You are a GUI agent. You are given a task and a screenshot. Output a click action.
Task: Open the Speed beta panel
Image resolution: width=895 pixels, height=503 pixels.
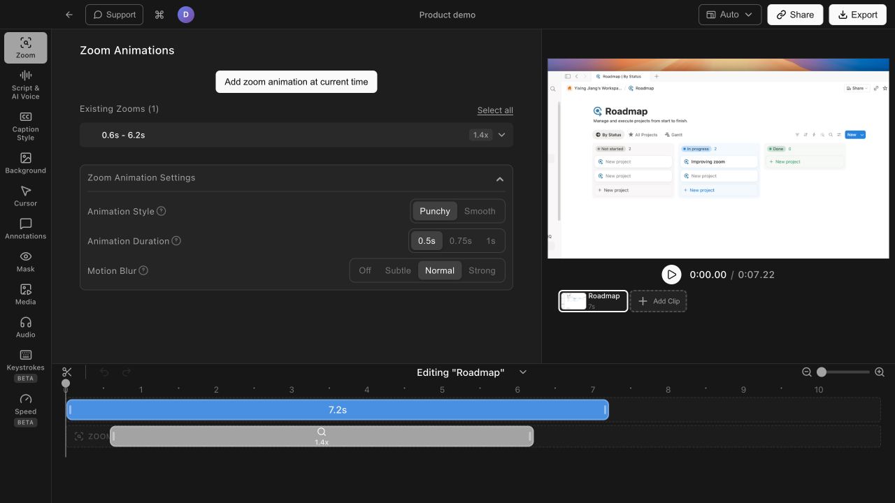[25, 409]
